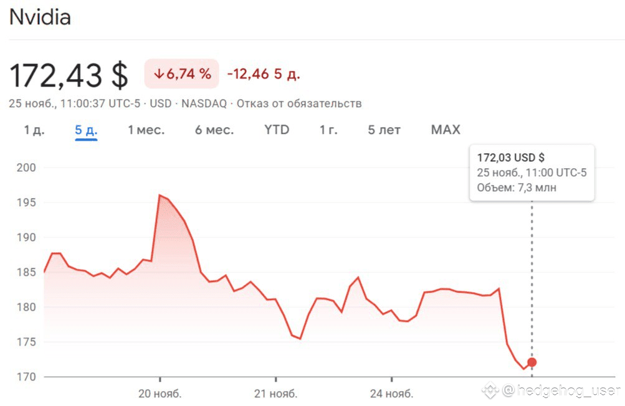Click the down arrow in the 6,74 % badge
Image resolution: width=625 pixels, height=406 pixels.
pyautogui.click(x=159, y=74)
